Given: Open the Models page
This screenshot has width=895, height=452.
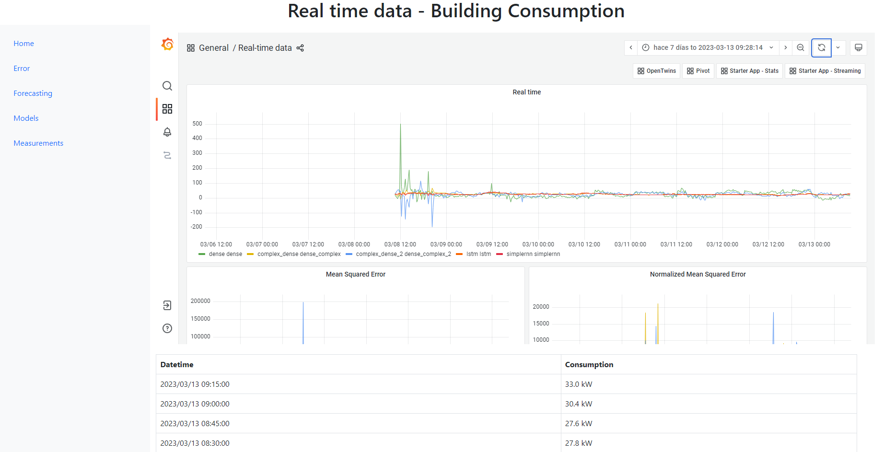Looking at the screenshot, I should click(x=26, y=118).
